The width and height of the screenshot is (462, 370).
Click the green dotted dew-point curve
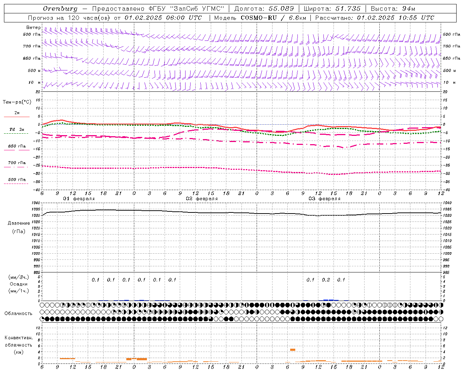point(241,130)
